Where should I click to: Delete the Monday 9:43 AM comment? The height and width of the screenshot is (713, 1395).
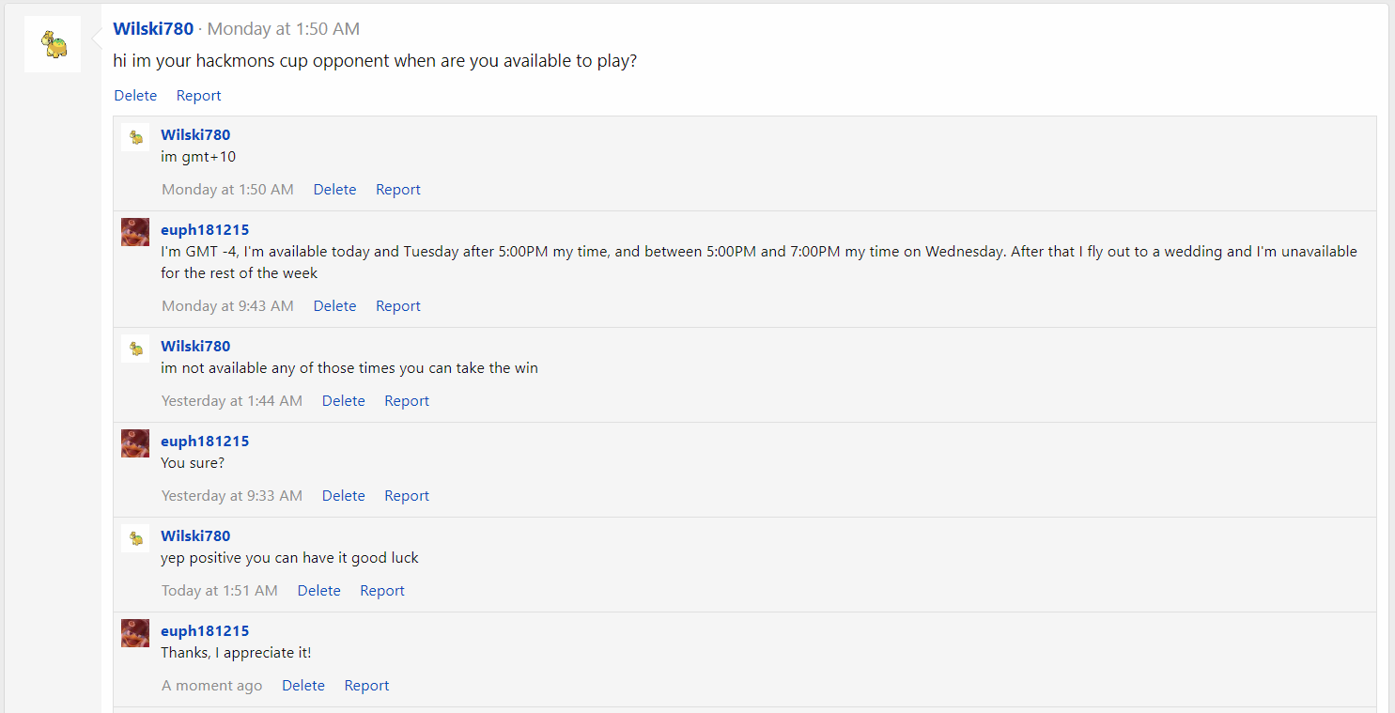[x=334, y=306]
